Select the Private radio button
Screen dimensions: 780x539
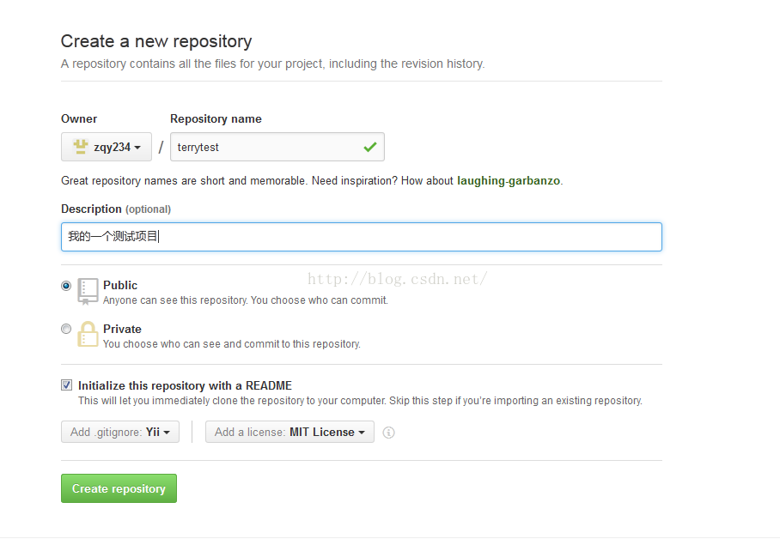coord(66,329)
